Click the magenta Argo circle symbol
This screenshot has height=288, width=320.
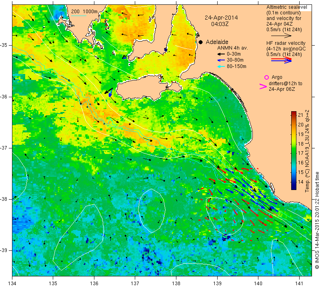click(266, 77)
